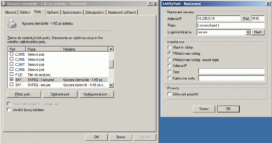This screenshot has width=272, height=143.
Task: Click the Odstranit port button
Action: click(x=60, y=94)
